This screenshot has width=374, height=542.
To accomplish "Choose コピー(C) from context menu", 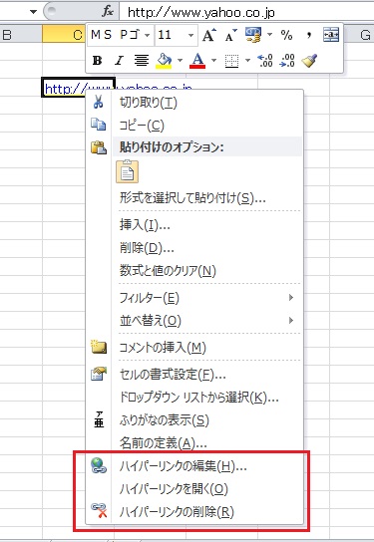I will pos(194,125).
